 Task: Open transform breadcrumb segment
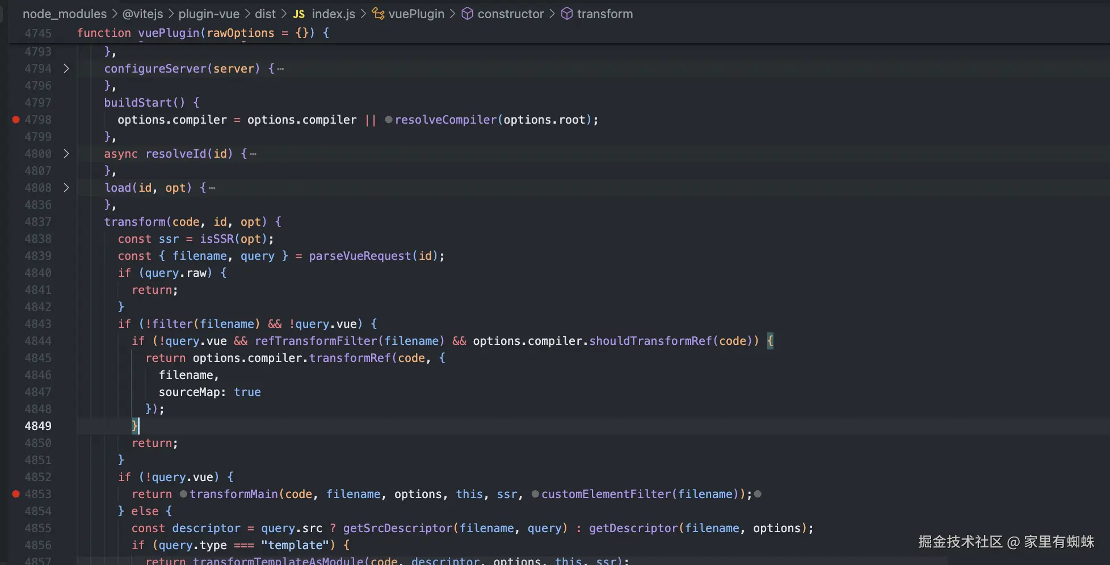605,14
